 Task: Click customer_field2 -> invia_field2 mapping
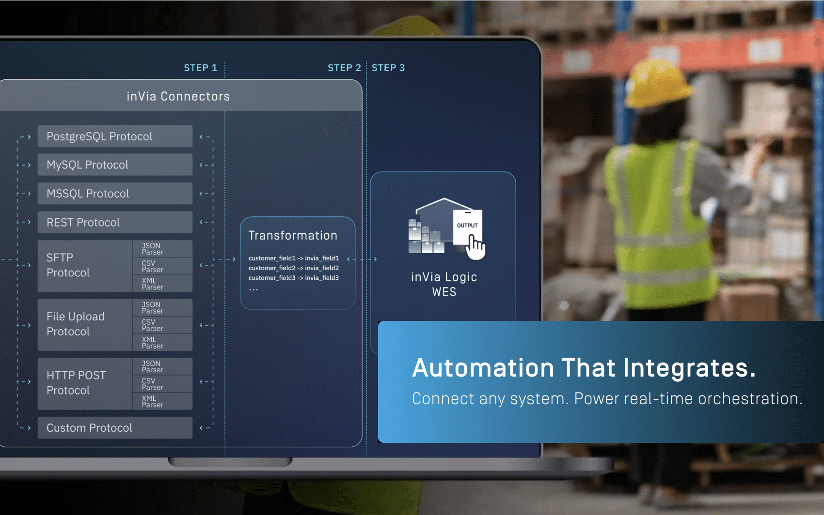pos(294,268)
